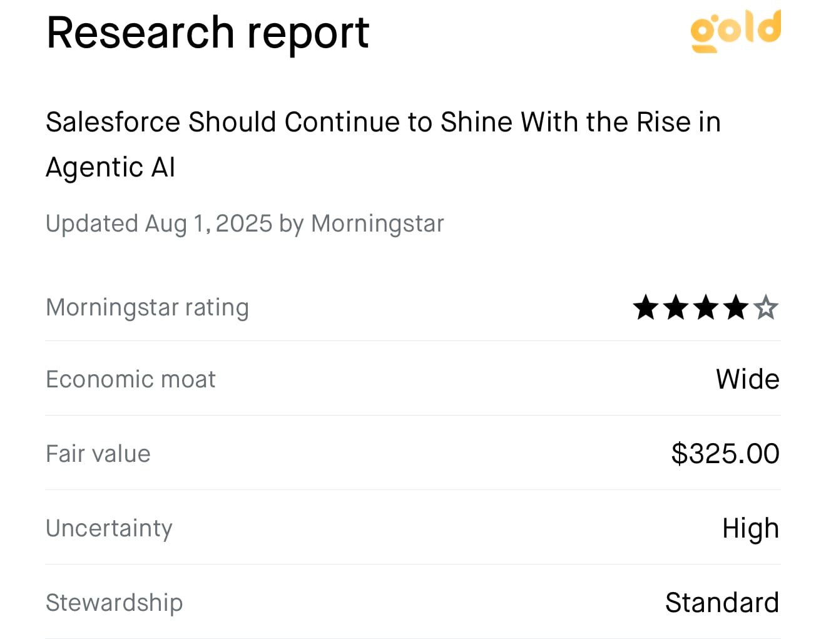Select the Stewardship row label
826x639 pixels.
point(115,603)
